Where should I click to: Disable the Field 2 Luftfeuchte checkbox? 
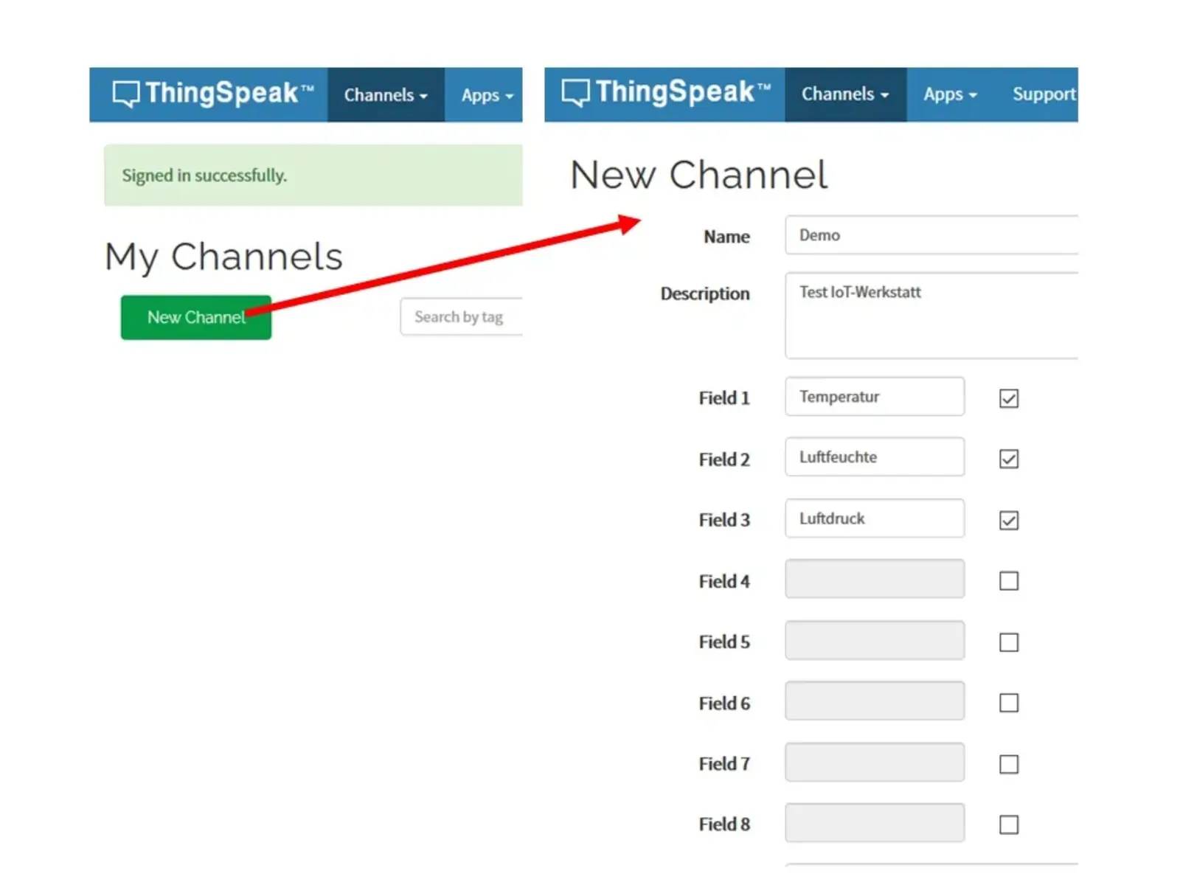point(1008,458)
